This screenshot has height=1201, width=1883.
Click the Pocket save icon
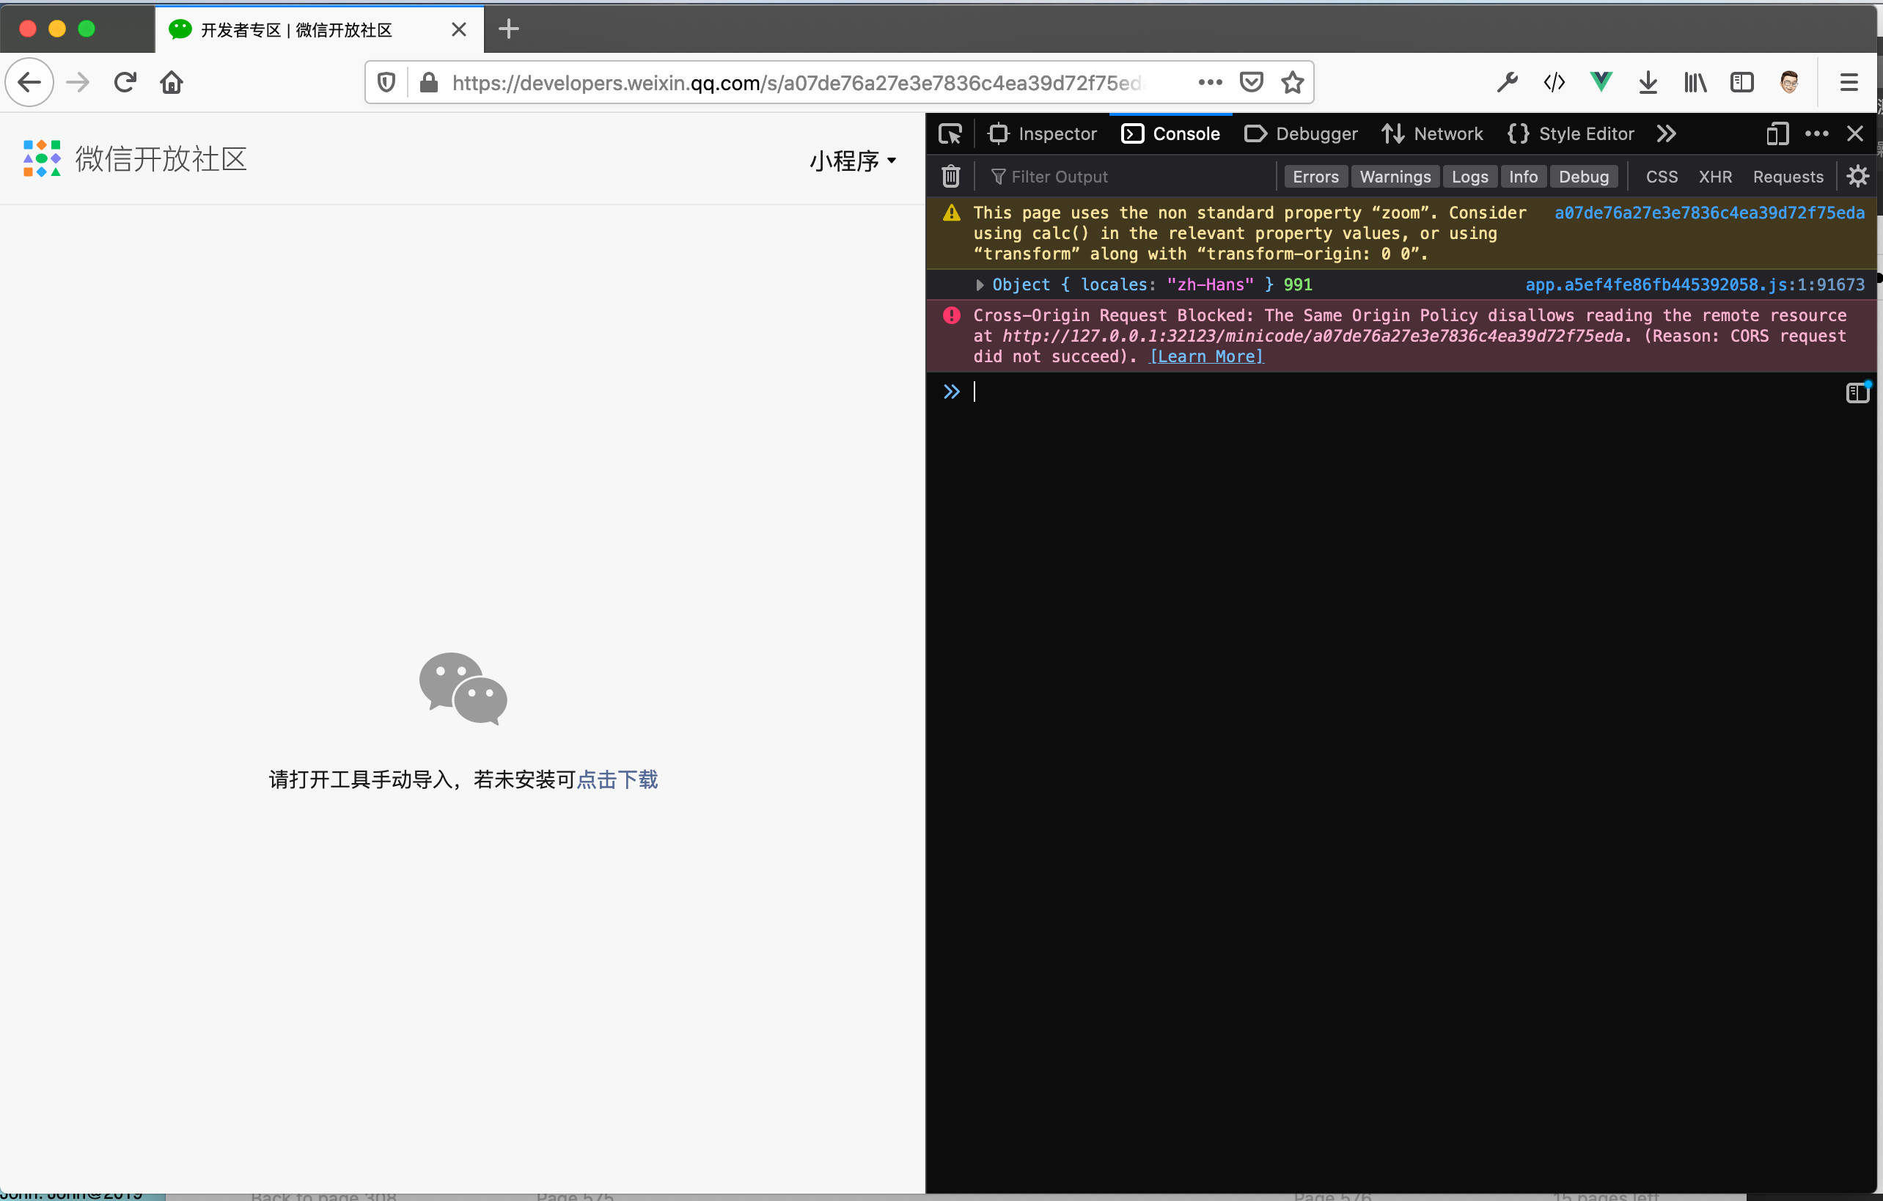1251,82
